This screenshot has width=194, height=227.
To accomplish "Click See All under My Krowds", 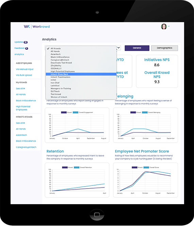I will 20,88.
